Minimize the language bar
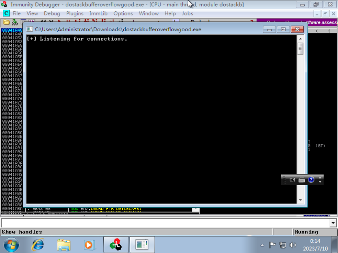This screenshot has width=338, height=253. click(x=320, y=178)
